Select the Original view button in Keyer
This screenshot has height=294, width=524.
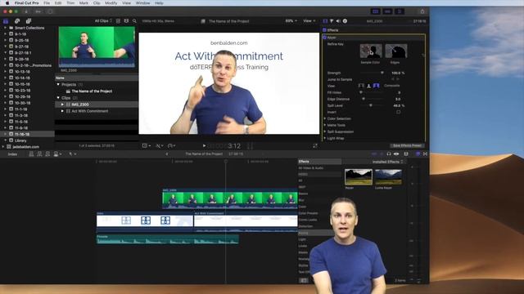(x=361, y=86)
